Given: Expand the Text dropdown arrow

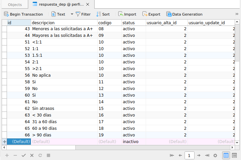Looking at the screenshot, I should pyautogui.click(x=72, y=14).
